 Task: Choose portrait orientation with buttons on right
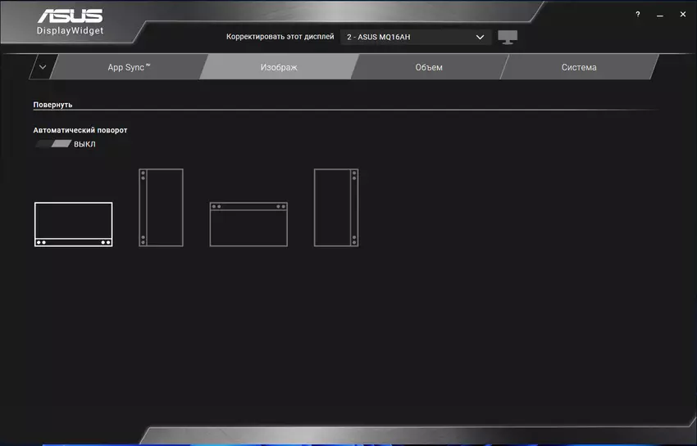pyautogui.click(x=336, y=207)
